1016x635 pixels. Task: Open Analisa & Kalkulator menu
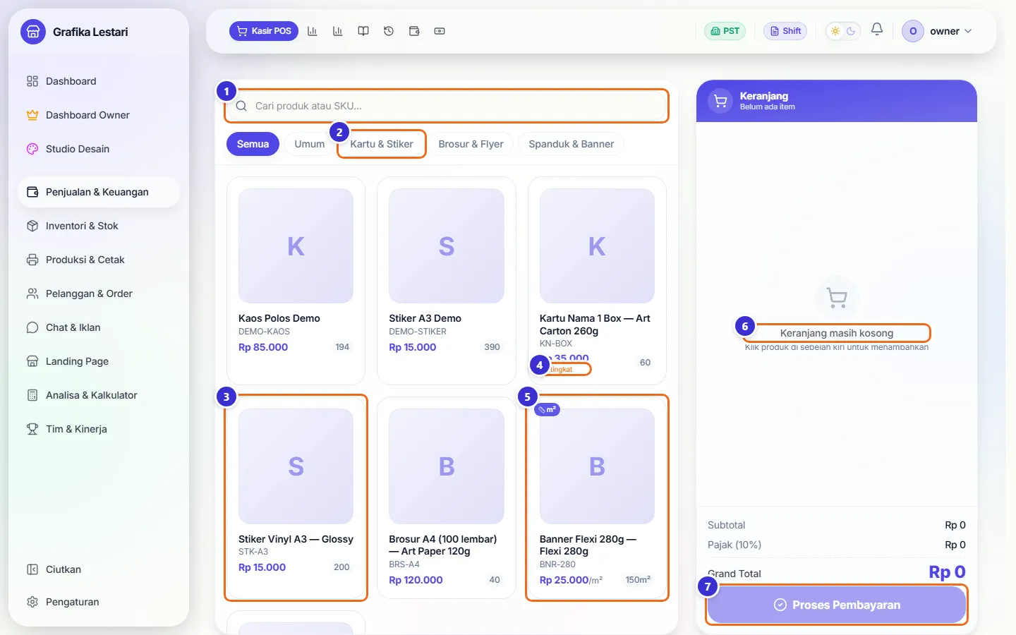99,395
